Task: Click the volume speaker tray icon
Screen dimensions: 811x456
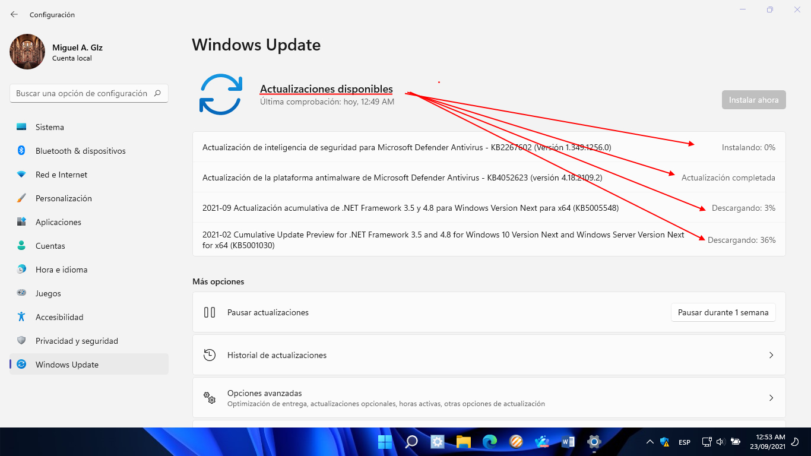Action: point(721,442)
